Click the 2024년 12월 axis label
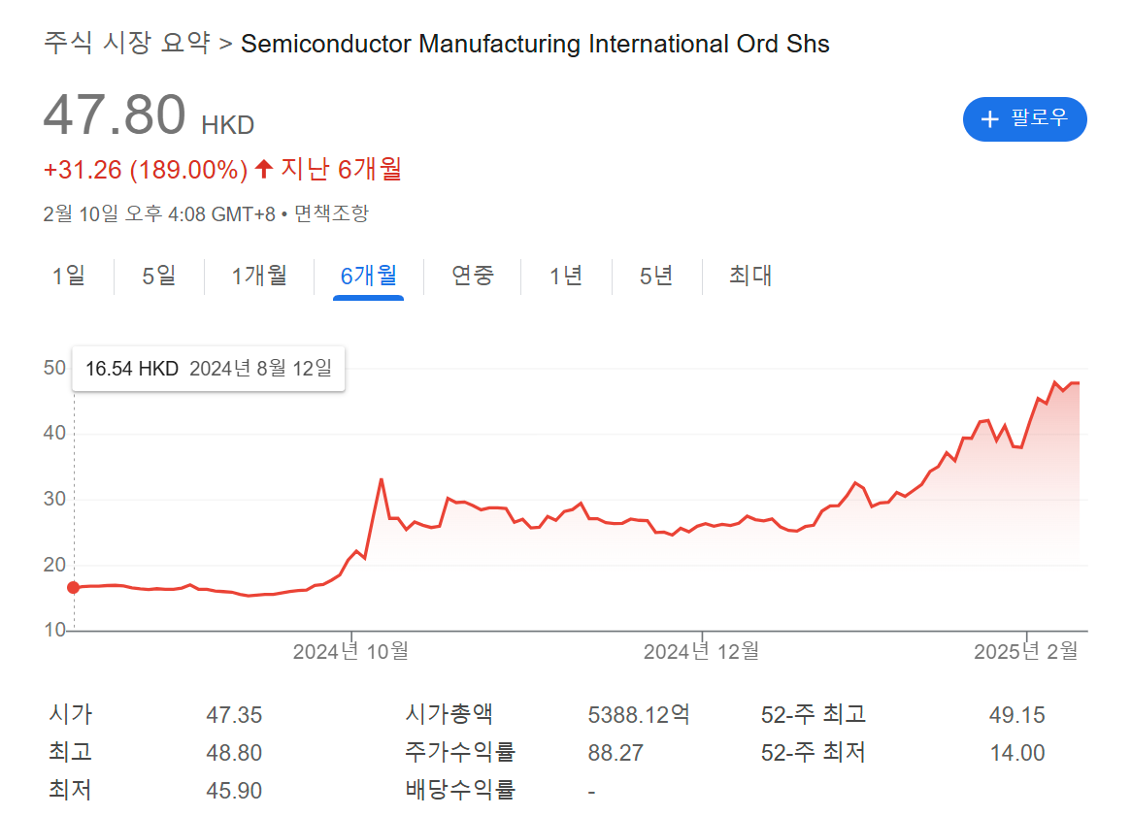This screenshot has height=816, width=1131. [x=701, y=652]
